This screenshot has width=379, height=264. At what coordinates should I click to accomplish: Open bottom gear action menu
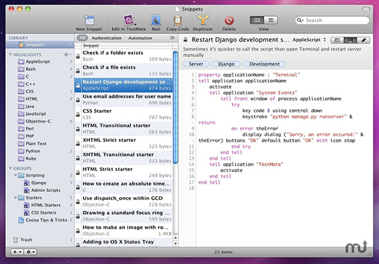30,252
